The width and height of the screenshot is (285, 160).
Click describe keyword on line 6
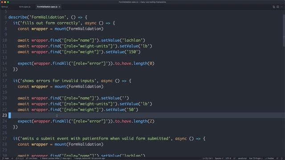click(x=18, y=17)
